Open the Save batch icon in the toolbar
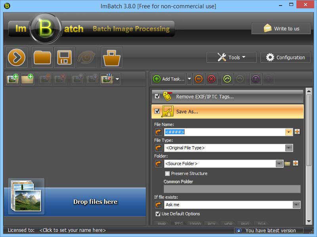The image size is (317, 237). (65, 57)
